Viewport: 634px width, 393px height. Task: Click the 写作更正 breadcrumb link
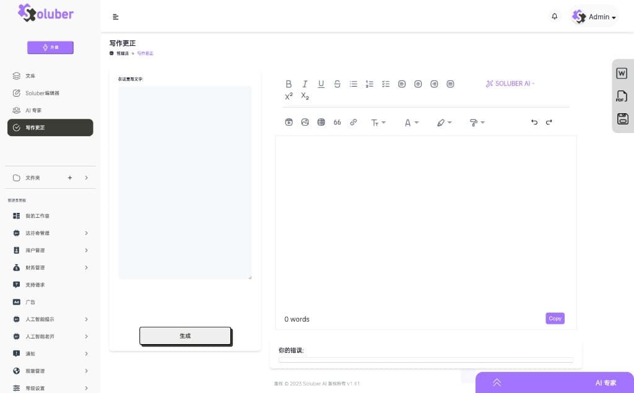tap(145, 53)
